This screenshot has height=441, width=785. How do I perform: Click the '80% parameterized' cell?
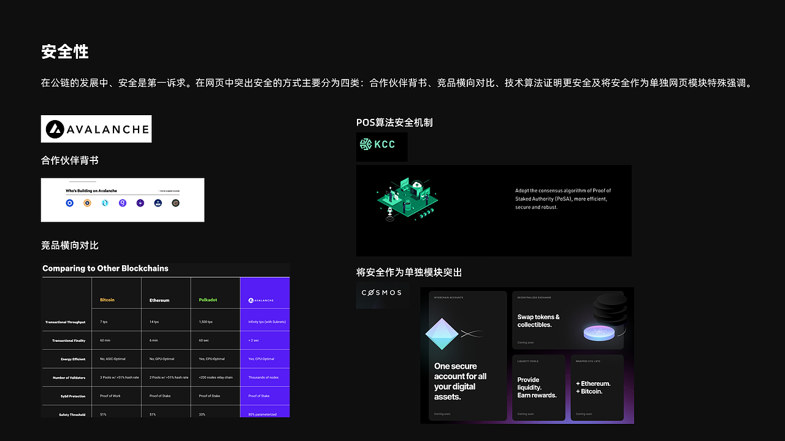click(x=262, y=415)
